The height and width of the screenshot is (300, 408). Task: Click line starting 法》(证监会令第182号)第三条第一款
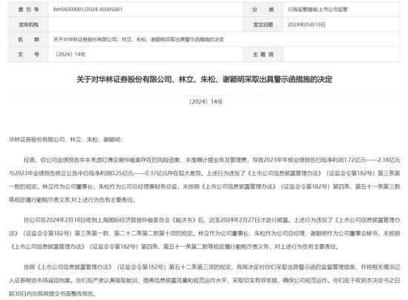coord(204,233)
